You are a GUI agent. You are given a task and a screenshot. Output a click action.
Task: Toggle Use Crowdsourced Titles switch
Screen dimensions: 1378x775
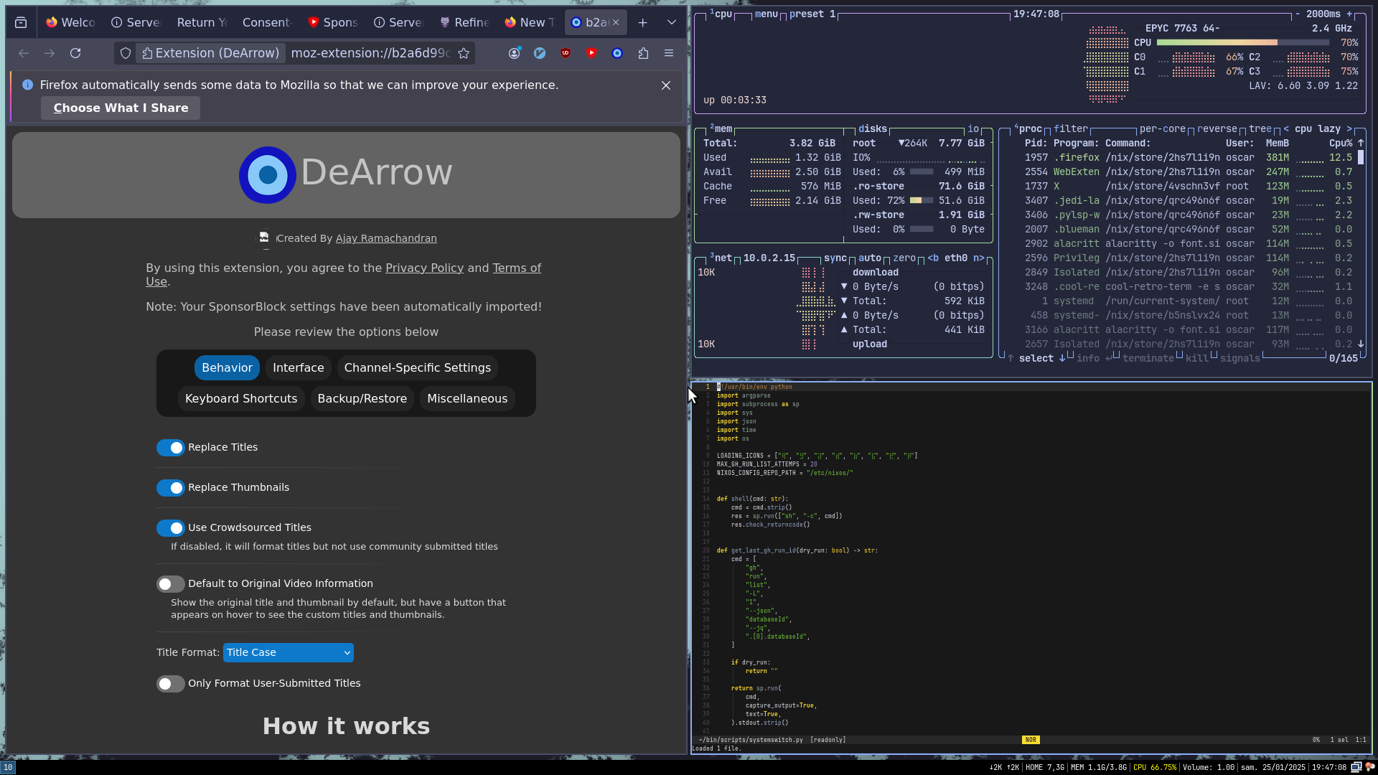171,528
